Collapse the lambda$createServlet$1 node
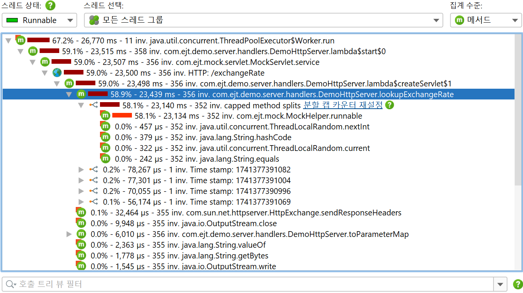The image size is (523, 293). pyautogui.click(x=57, y=84)
